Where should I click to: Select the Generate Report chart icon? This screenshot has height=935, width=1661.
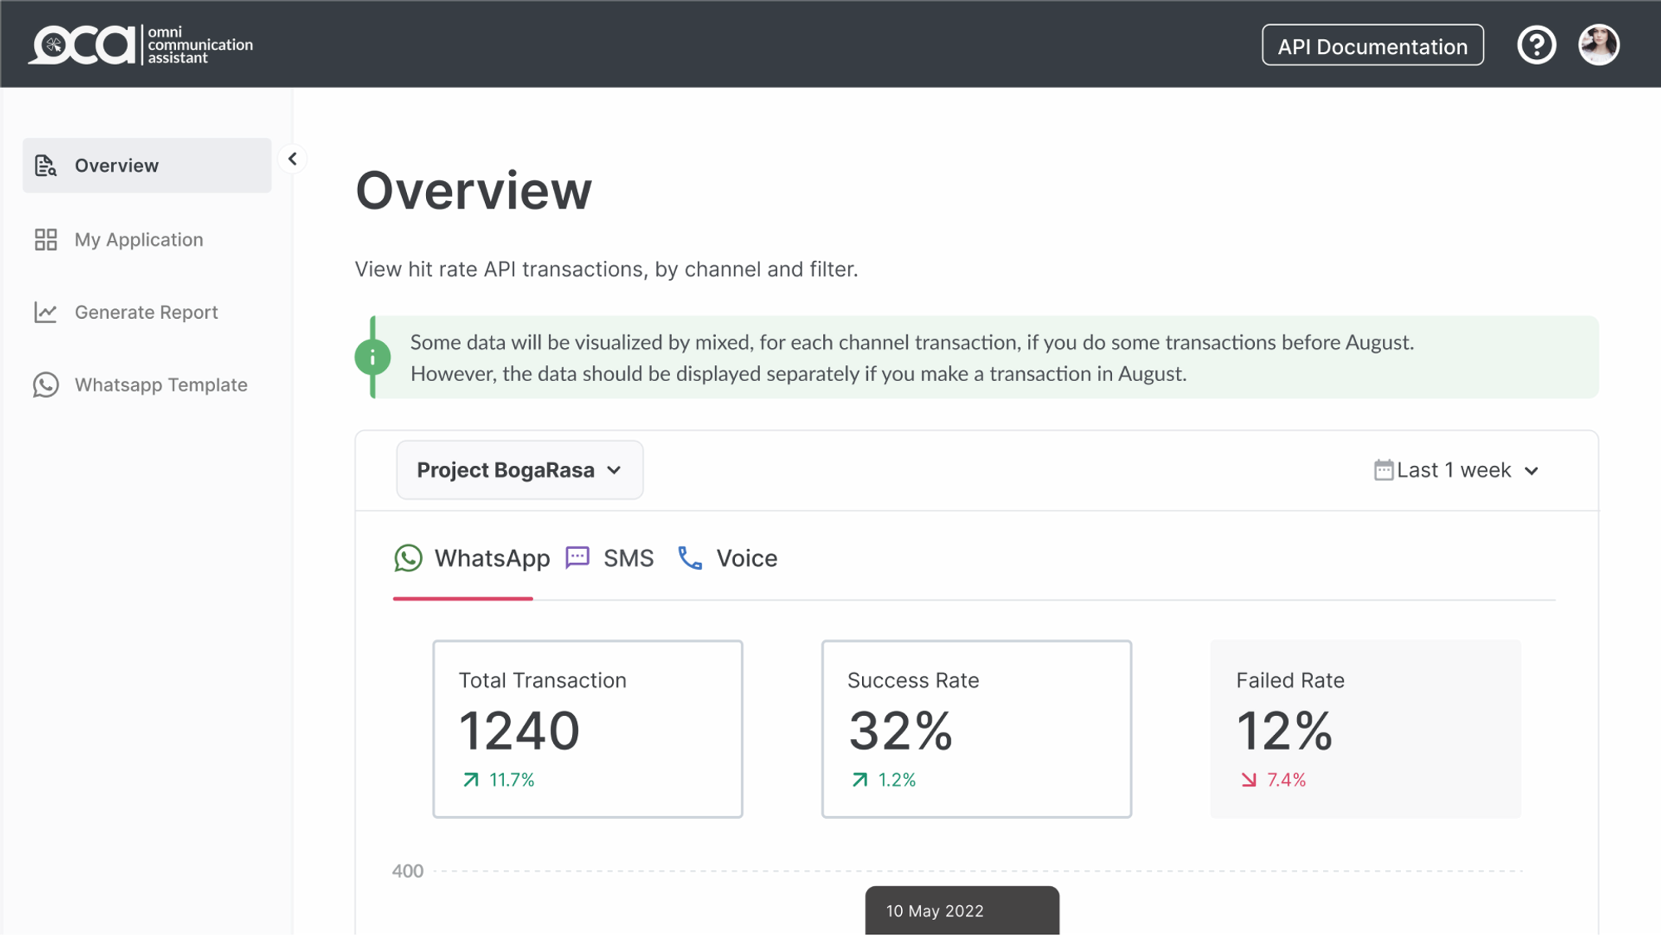click(x=46, y=311)
